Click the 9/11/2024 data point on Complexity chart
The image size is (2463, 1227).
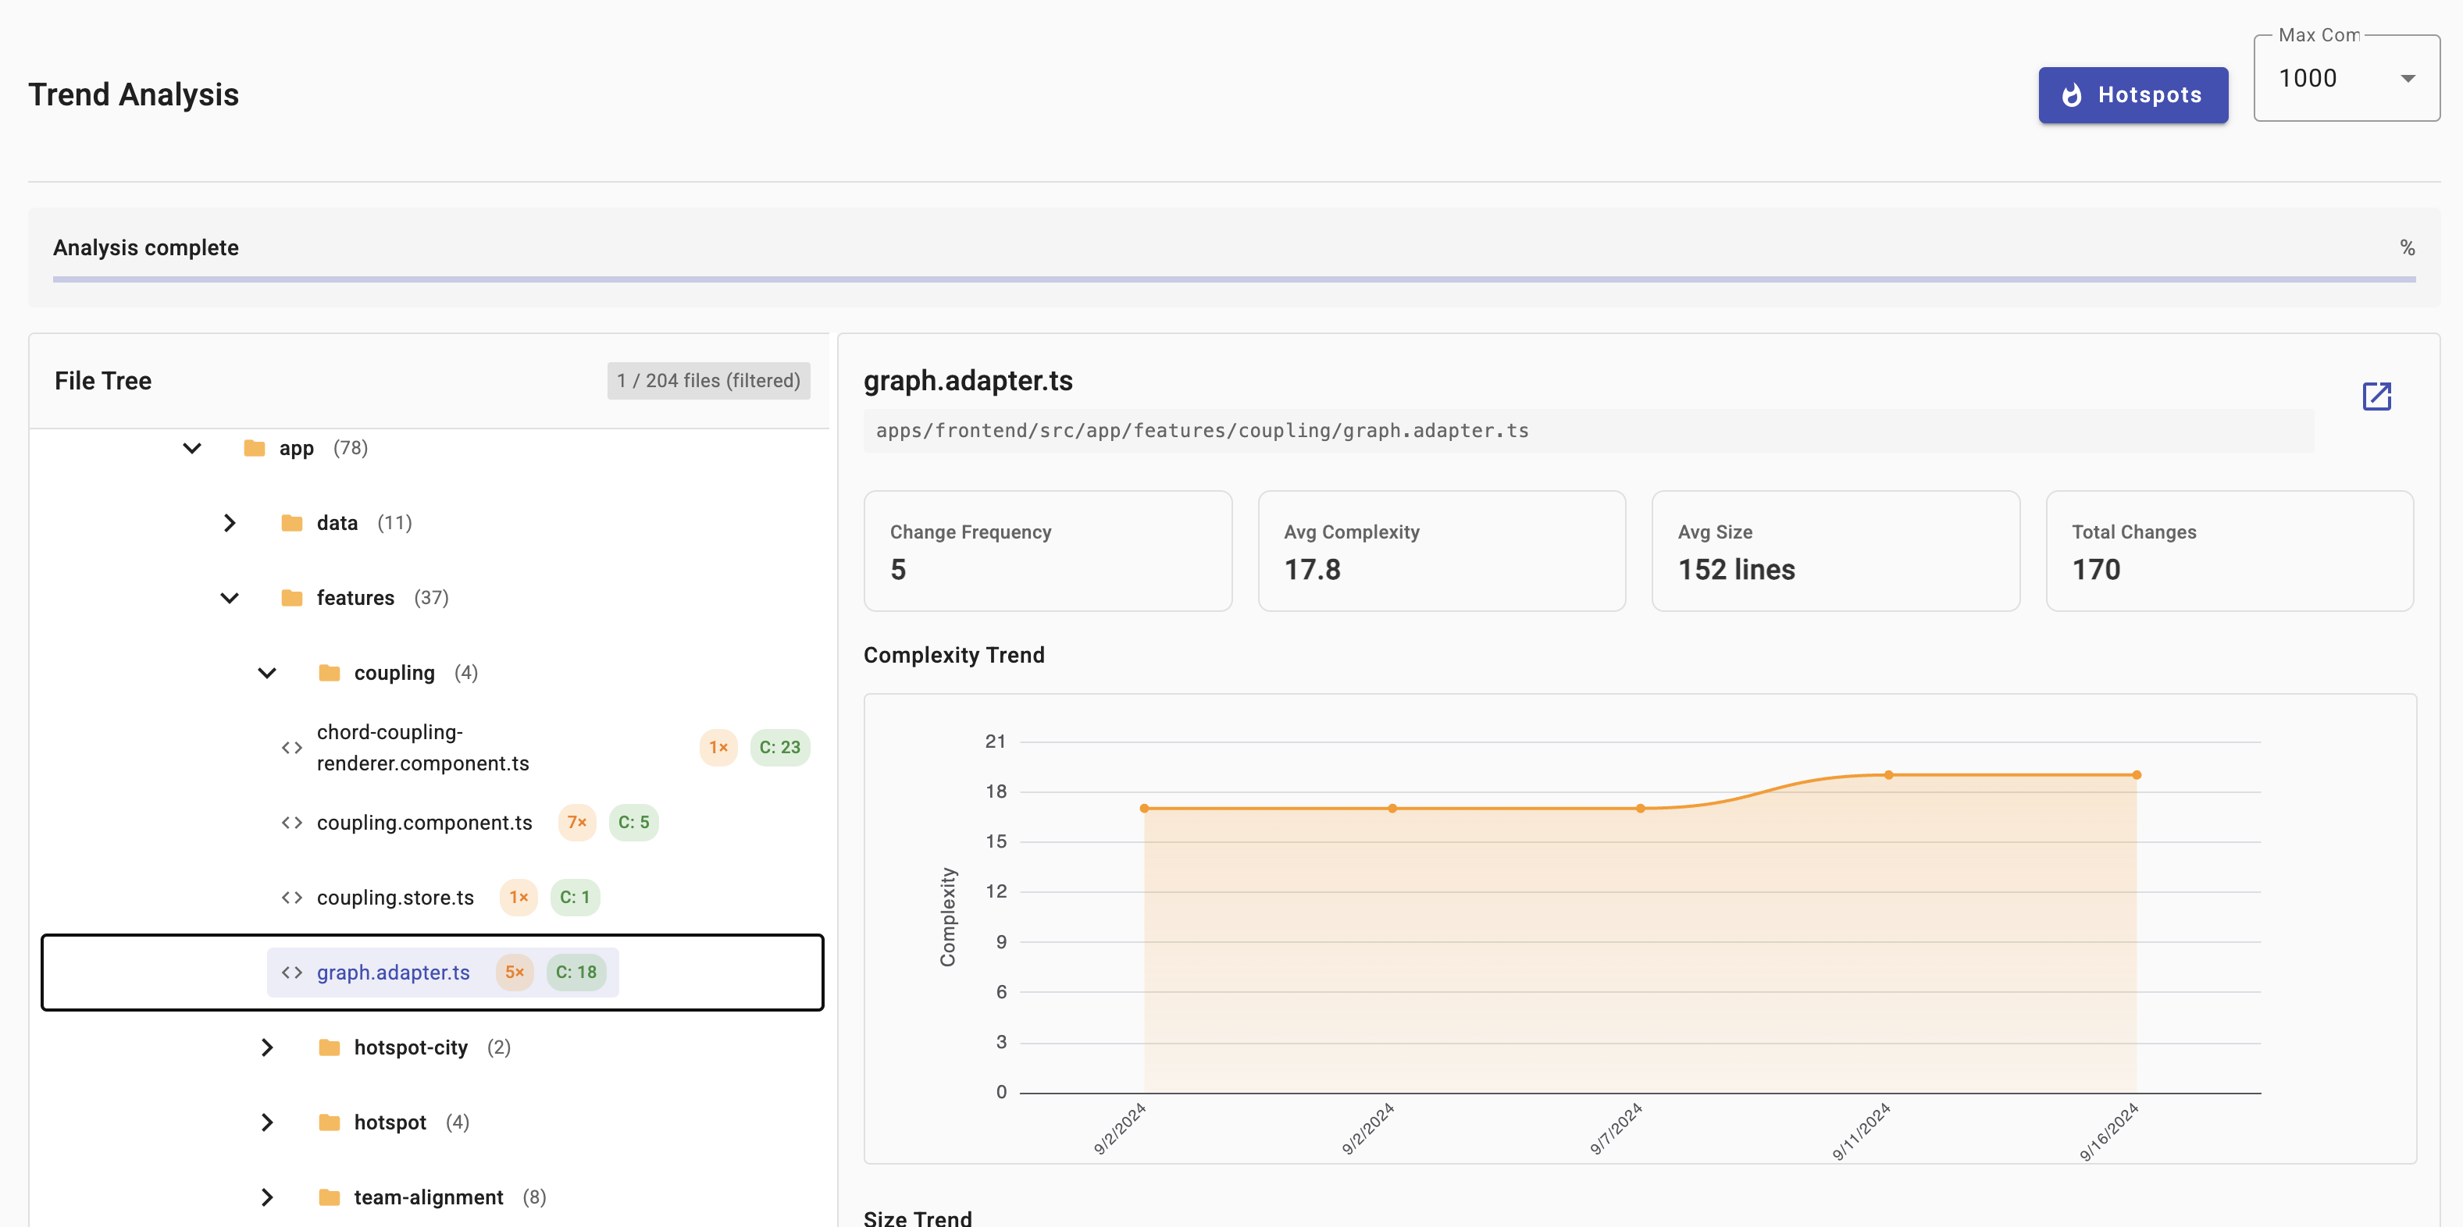(1888, 775)
